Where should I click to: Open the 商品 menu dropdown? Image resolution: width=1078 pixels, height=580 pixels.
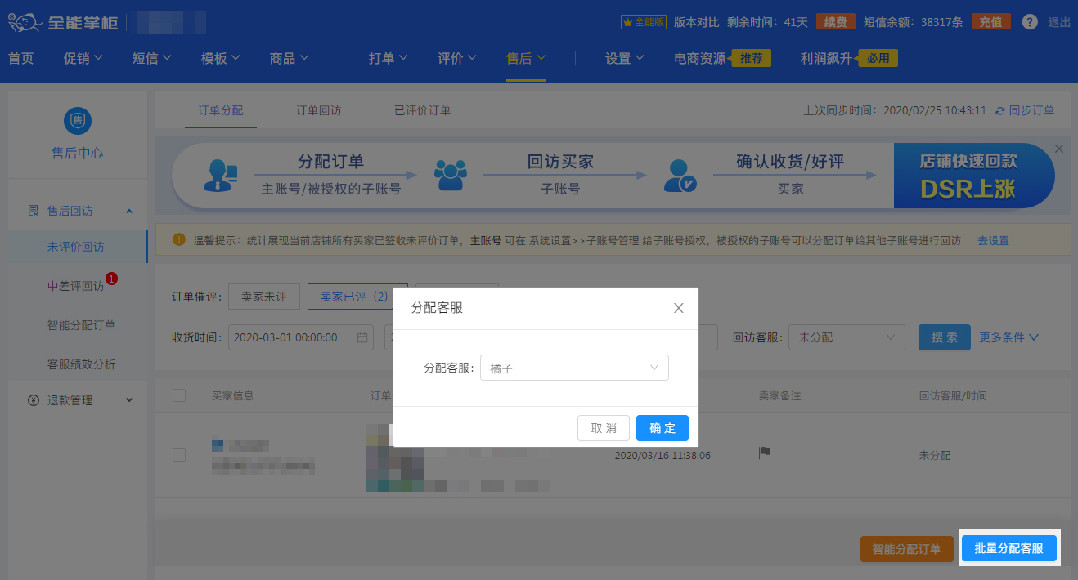click(290, 58)
